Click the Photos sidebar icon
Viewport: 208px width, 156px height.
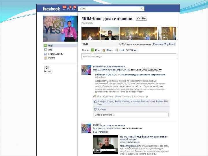pos(45,58)
